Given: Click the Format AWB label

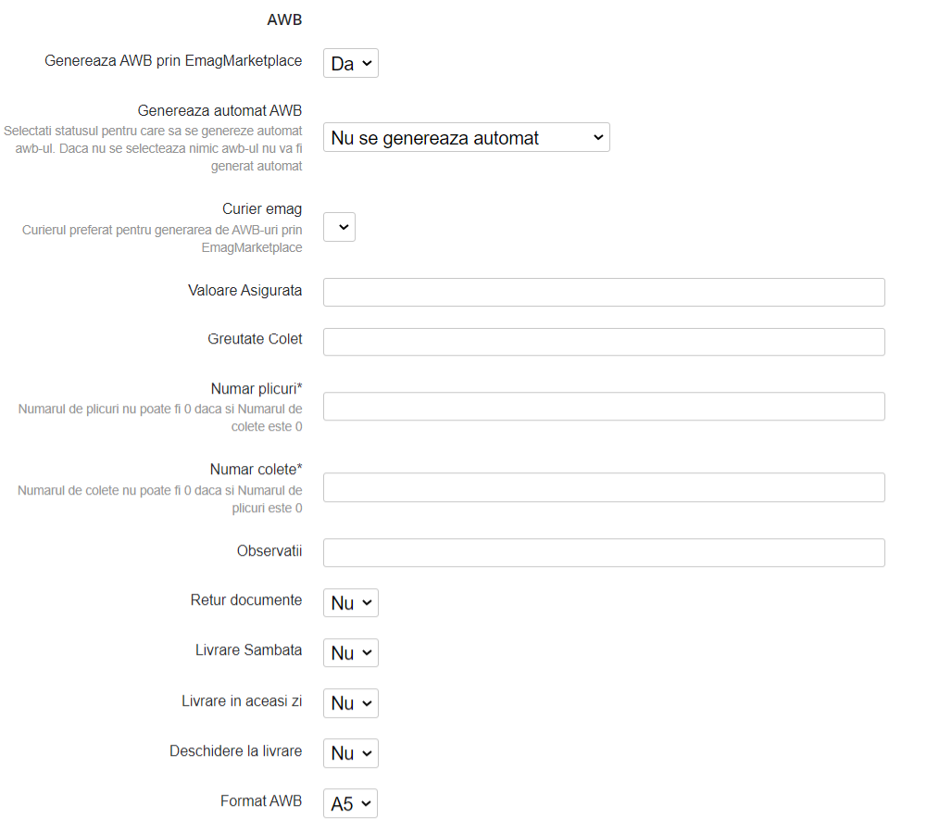Looking at the screenshot, I should coord(260,800).
